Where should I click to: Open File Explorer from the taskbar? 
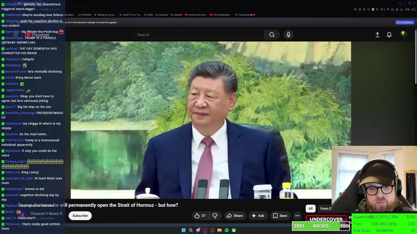point(220,230)
